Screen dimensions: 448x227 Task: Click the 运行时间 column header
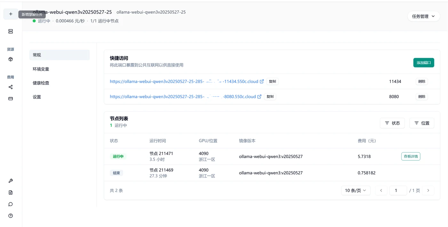click(158, 141)
